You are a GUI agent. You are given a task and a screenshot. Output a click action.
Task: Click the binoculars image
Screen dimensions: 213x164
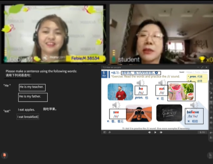pyautogui.click(x=139, y=113)
